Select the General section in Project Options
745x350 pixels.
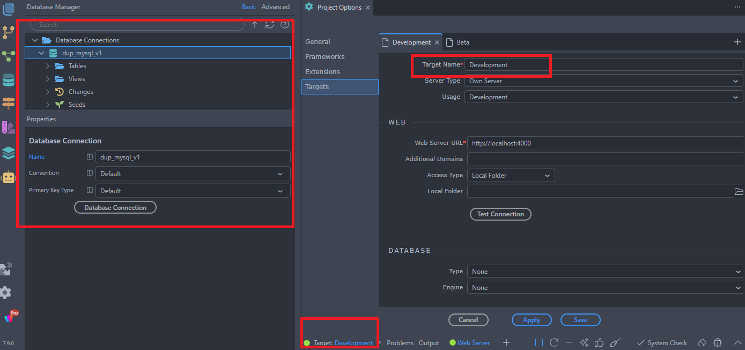click(340, 41)
